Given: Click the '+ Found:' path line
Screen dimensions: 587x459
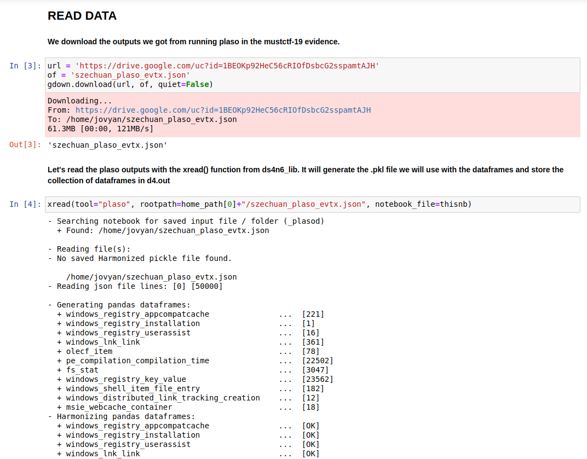Looking at the screenshot, I should (163, 230).
